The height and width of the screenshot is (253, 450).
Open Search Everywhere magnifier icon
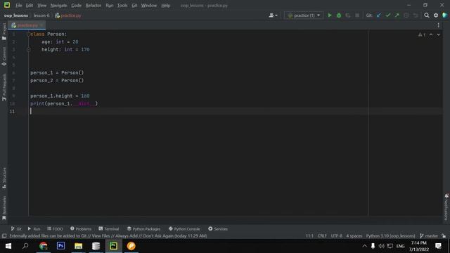pos(427,15)
